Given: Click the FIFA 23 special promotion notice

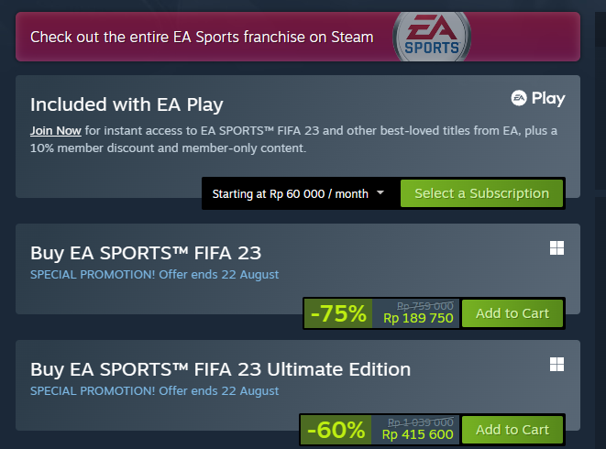Looking at the screenshot, I should coord(154,275).
